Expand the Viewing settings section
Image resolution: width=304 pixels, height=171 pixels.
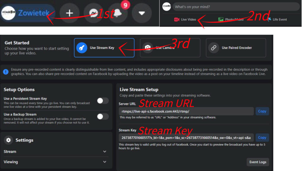pyautogui.click(x=55, y=162)
